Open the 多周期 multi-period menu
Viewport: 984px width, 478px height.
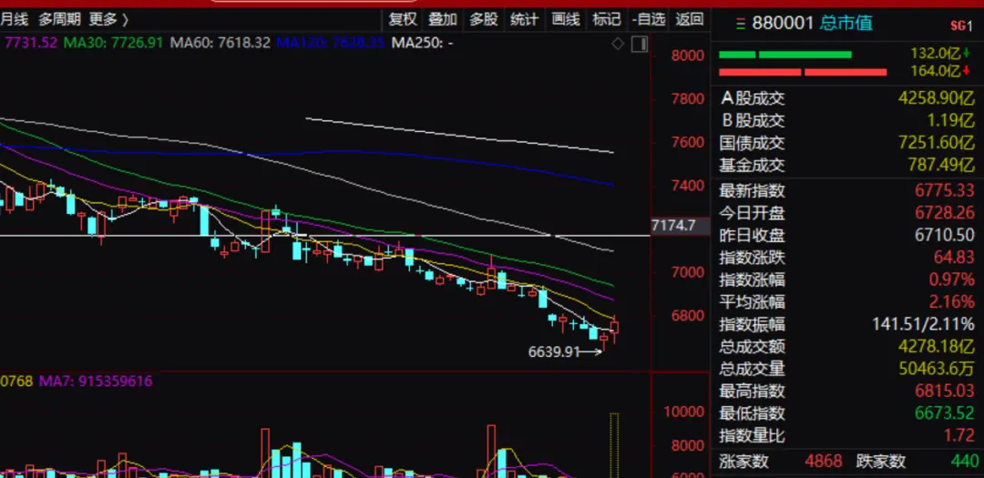[59, 18]
